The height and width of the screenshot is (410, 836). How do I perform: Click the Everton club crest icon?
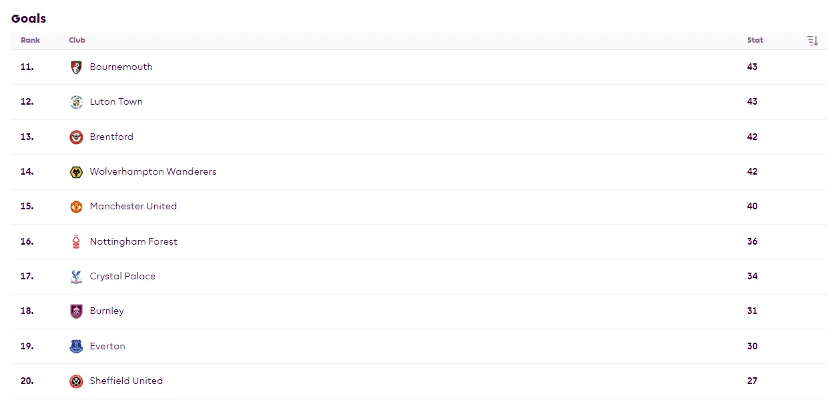tap(76, 347)
